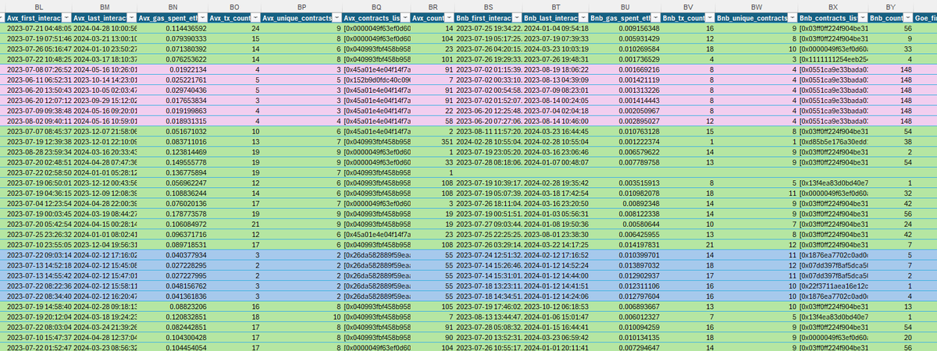Click the cell containing 0.001736529
This screenshot has height=351, width=937.
point(625,58)
